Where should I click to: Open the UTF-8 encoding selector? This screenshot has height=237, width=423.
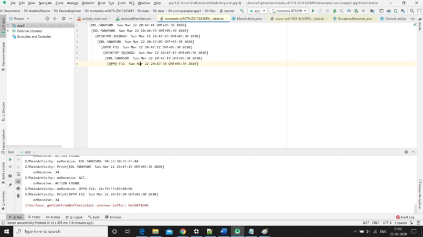(387, 223)
